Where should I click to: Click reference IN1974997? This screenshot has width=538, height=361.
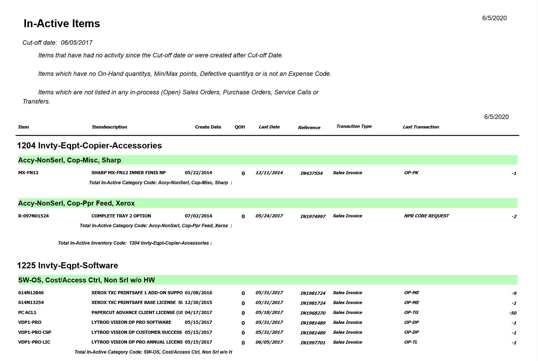(x=313, y=217)
